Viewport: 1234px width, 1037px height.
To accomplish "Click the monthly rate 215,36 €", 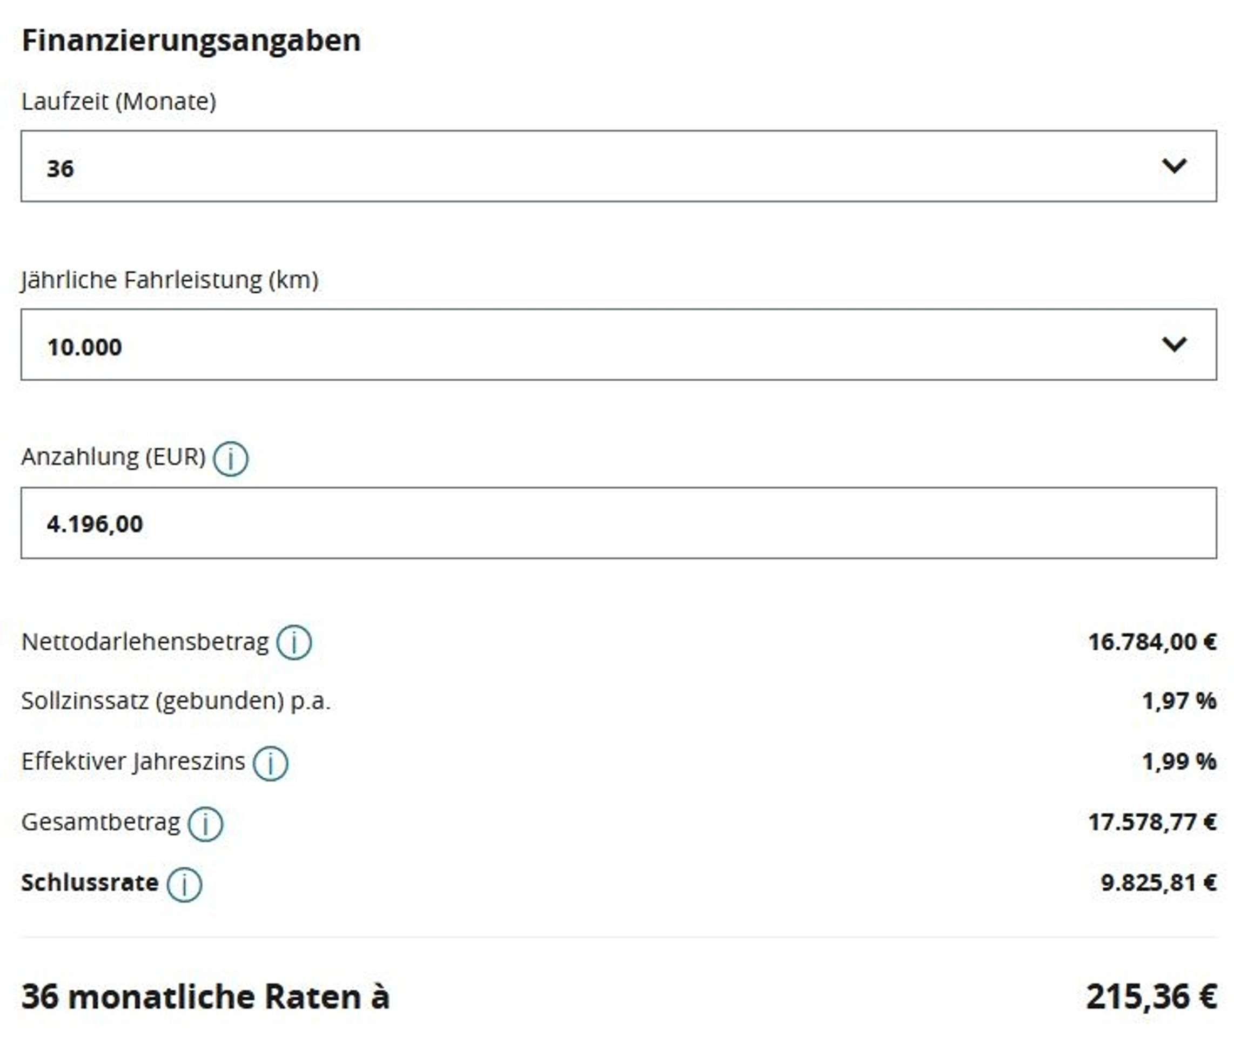I will [1151, 997].
